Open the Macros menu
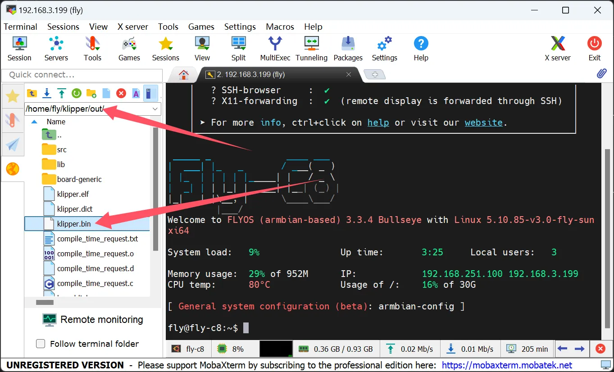Viewport: 614px width, 372px height. [x=280, y=27]
